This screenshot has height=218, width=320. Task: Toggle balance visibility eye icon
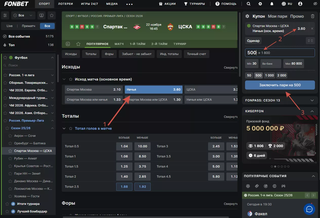coord(315,4)
